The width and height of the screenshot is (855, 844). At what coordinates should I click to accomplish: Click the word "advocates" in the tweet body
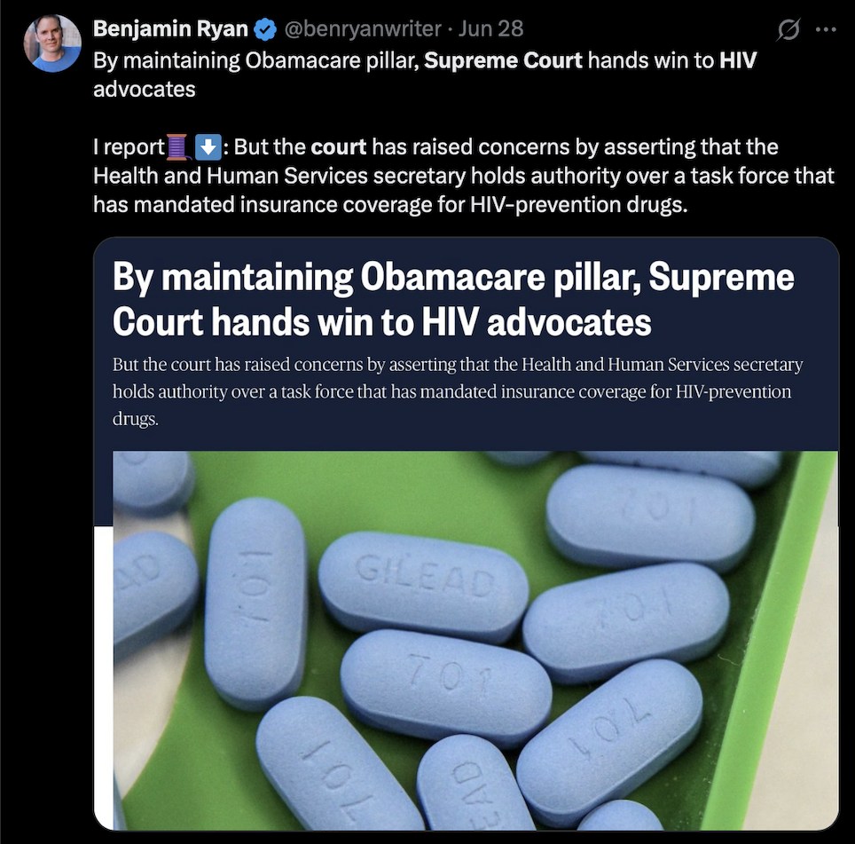coord(144,89)
